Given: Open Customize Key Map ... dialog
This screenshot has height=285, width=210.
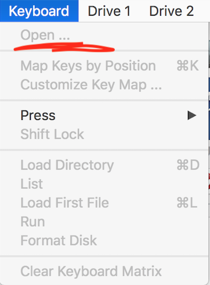Looking at the screenshot, I should [104, 85].
